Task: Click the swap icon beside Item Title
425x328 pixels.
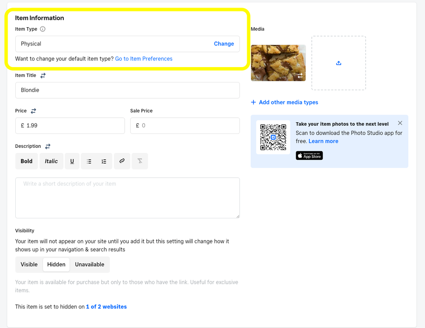Action: pos(43,76)
